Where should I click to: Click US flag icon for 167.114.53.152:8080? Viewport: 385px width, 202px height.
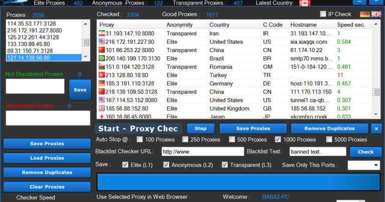point(102,99)
